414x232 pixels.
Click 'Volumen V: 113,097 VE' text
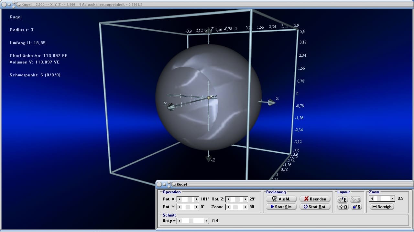click(35, 62)
